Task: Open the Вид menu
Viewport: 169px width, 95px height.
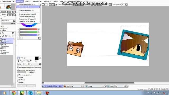Action: (x=55, y=1)
